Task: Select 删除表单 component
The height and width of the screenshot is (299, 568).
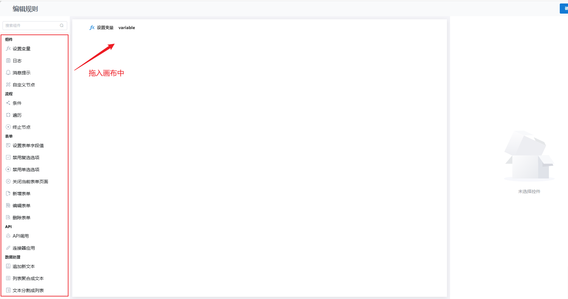Action: (x=21, y=218)
